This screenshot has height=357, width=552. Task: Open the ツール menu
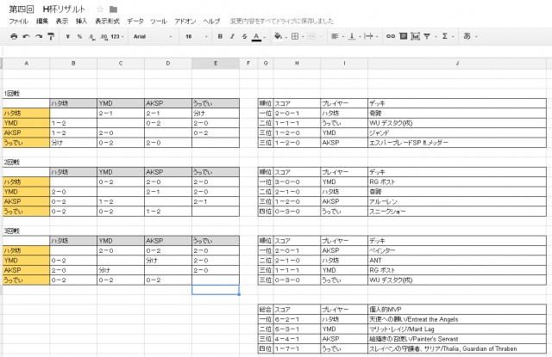pyautogui.click(x=159, y=22)
